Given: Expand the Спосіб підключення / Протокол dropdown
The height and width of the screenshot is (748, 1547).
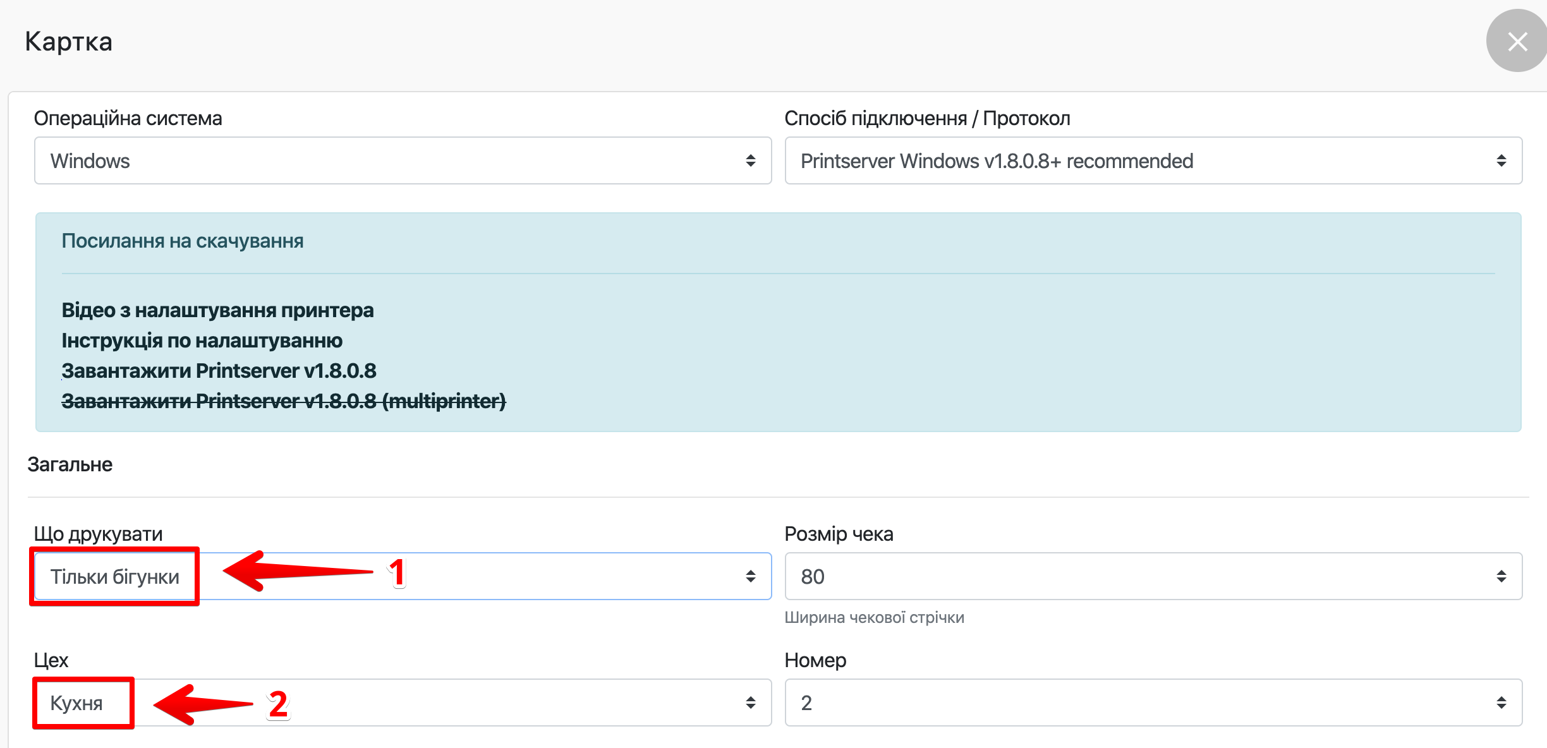Looking at the screenshot, I should coord(1153,160).
